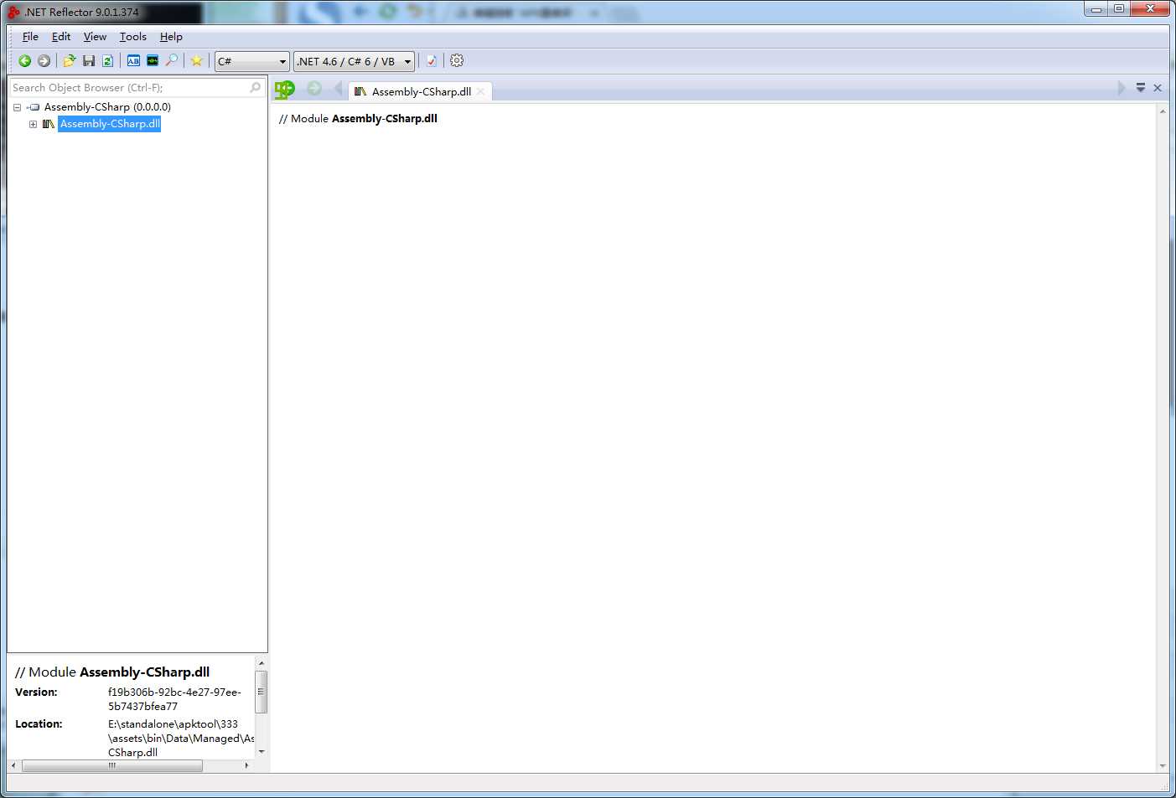1176x798 pixels.
Task: Maximize the .NET Reflector window
Action: (x=1119, y=9)
